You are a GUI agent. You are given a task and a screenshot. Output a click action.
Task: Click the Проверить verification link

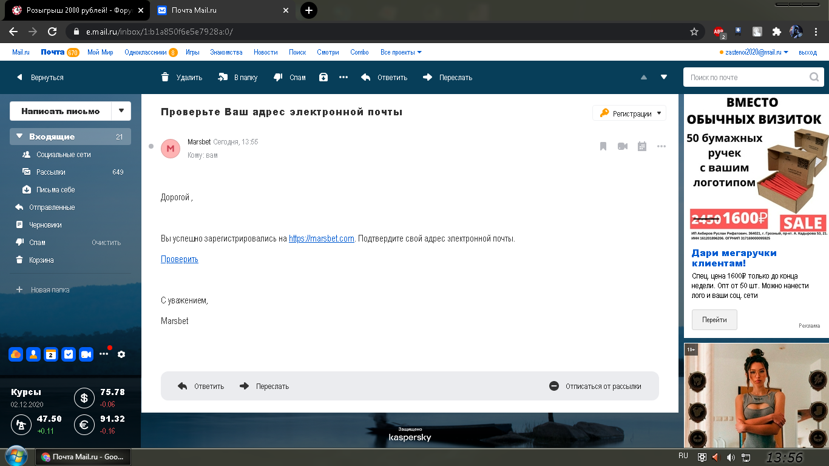coord(180,259)
